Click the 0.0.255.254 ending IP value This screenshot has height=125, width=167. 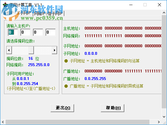click(27, 84)
